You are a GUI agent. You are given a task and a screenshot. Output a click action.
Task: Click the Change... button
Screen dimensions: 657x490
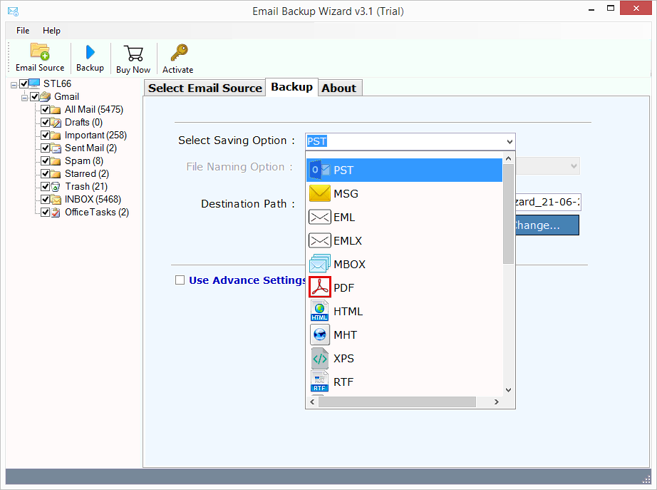pos(547,225)
